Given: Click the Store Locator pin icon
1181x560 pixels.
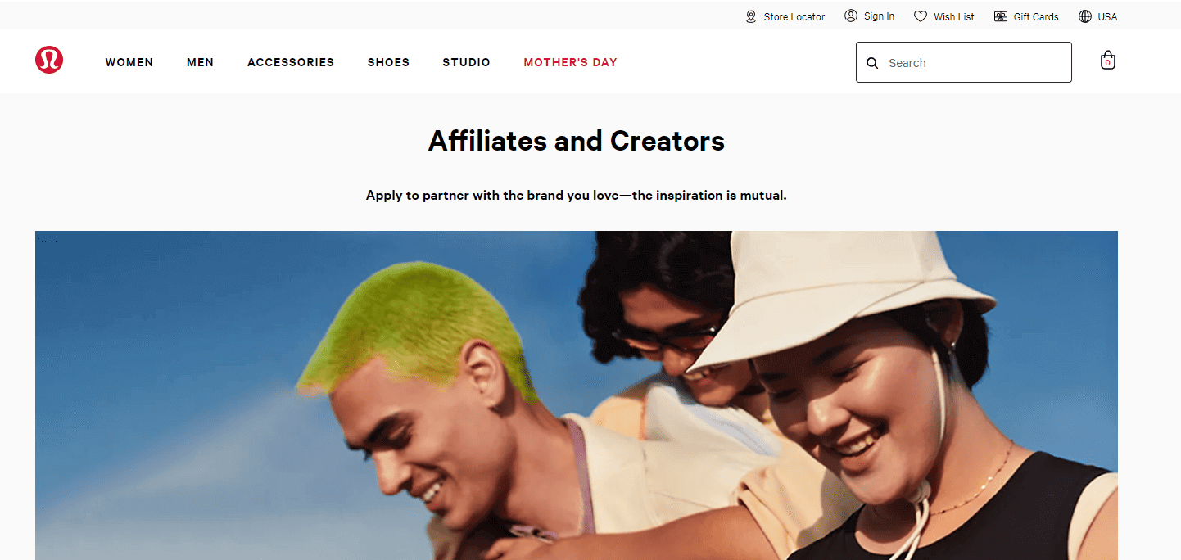Looking at the screenshot, I should [x=751, y=16].
